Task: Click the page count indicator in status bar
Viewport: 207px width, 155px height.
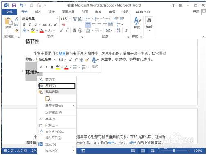Action: (15, 151)
